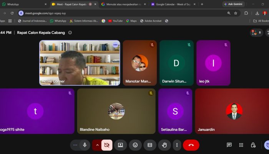Expand video settings chevron arrow
The width and height of the screenshot is (269, 154).
pos(97,145)
